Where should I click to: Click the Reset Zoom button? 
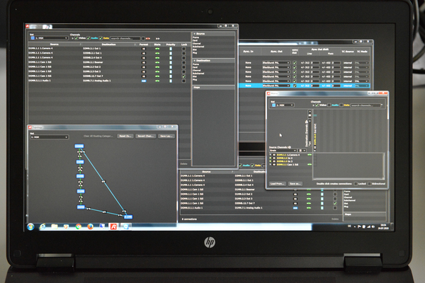pos(125,135)
